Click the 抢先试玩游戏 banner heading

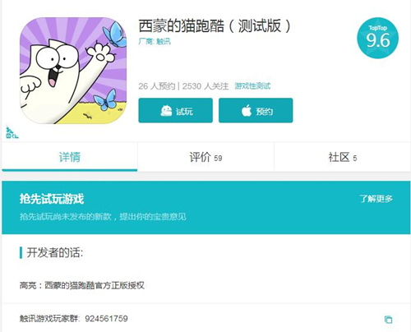point(52,199)
